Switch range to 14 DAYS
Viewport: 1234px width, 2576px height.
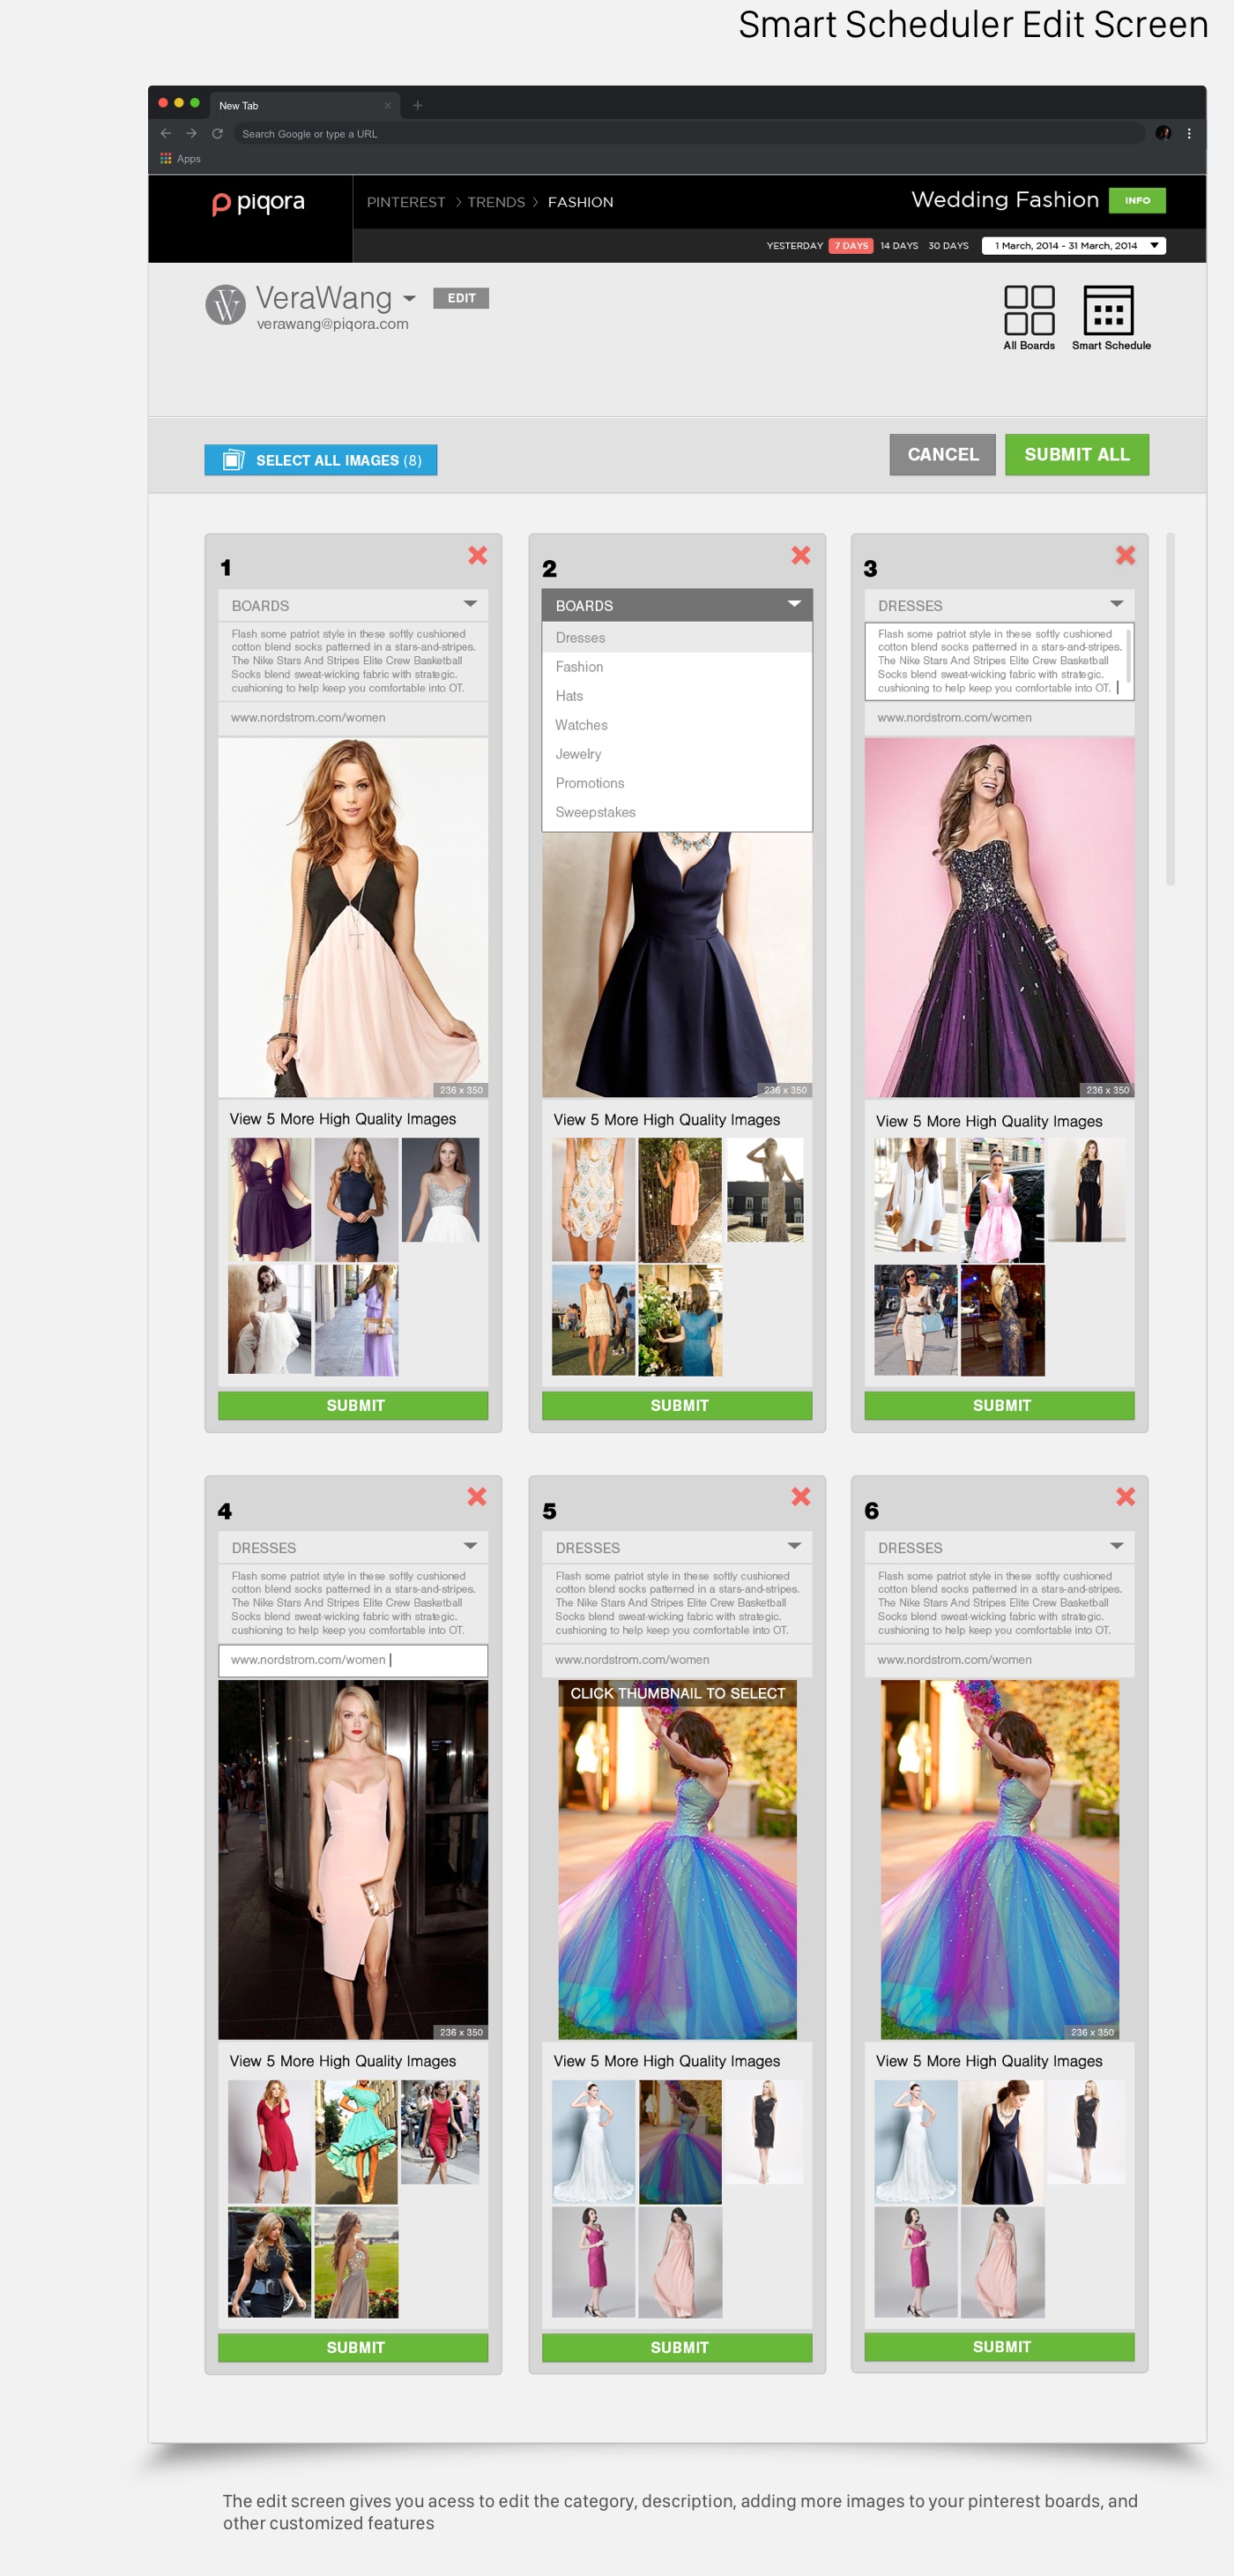point(898,246)
